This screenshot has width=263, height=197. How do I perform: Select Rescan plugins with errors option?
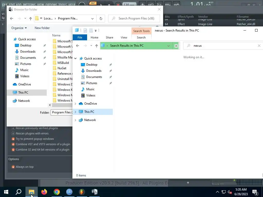[x=13, y=133]
